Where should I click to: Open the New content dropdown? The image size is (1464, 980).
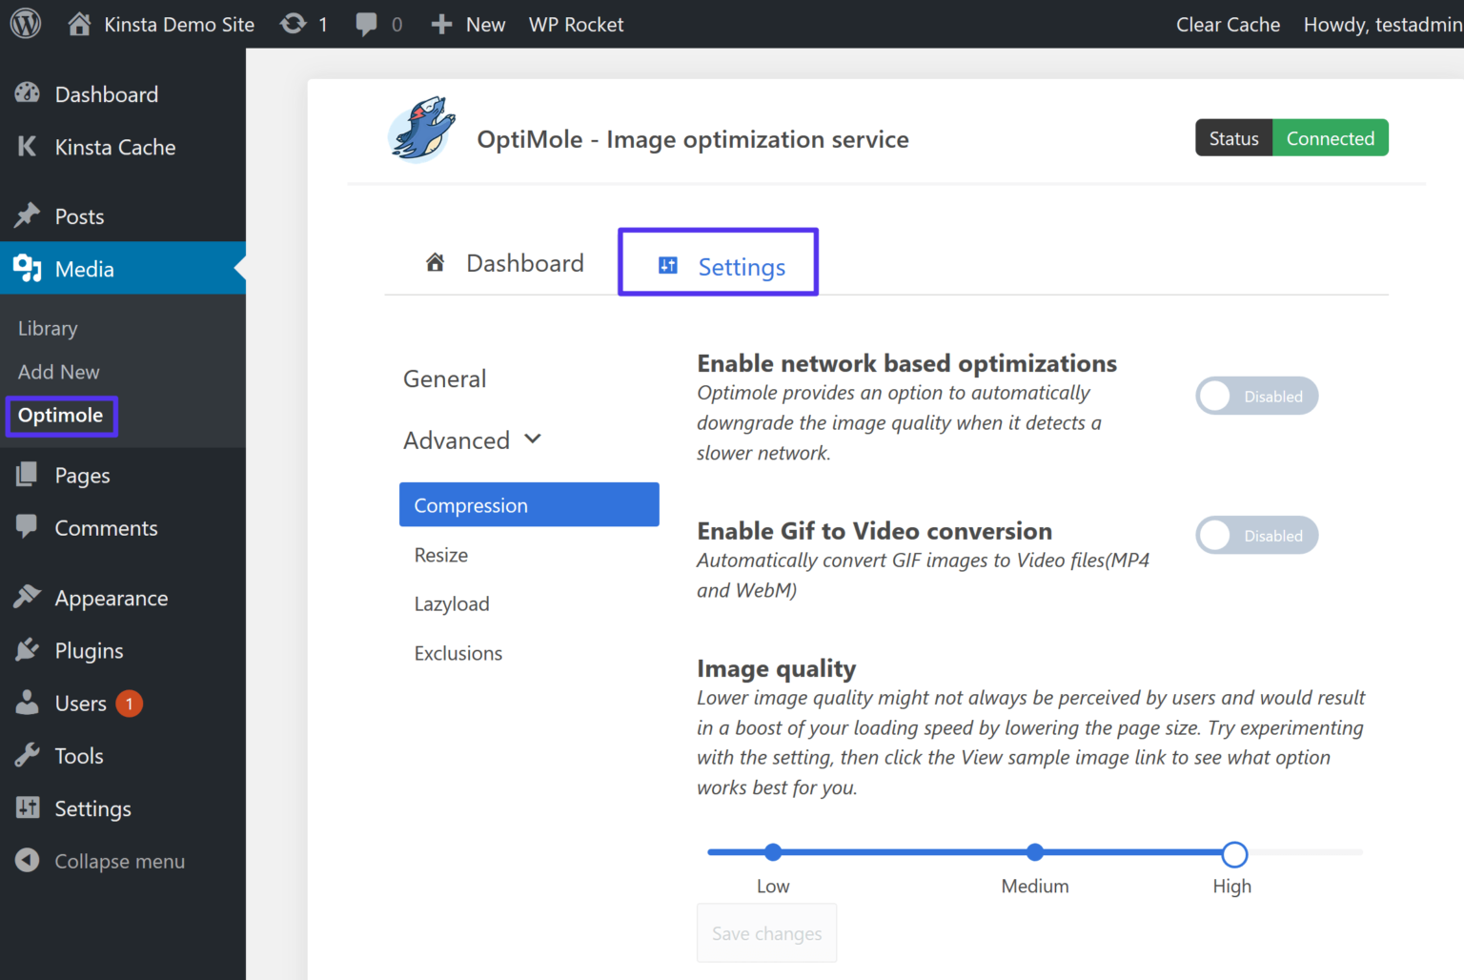(467, 23)
